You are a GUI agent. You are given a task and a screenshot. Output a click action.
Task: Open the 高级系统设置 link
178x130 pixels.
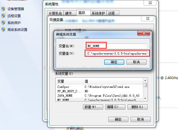[x=17, y=30]
